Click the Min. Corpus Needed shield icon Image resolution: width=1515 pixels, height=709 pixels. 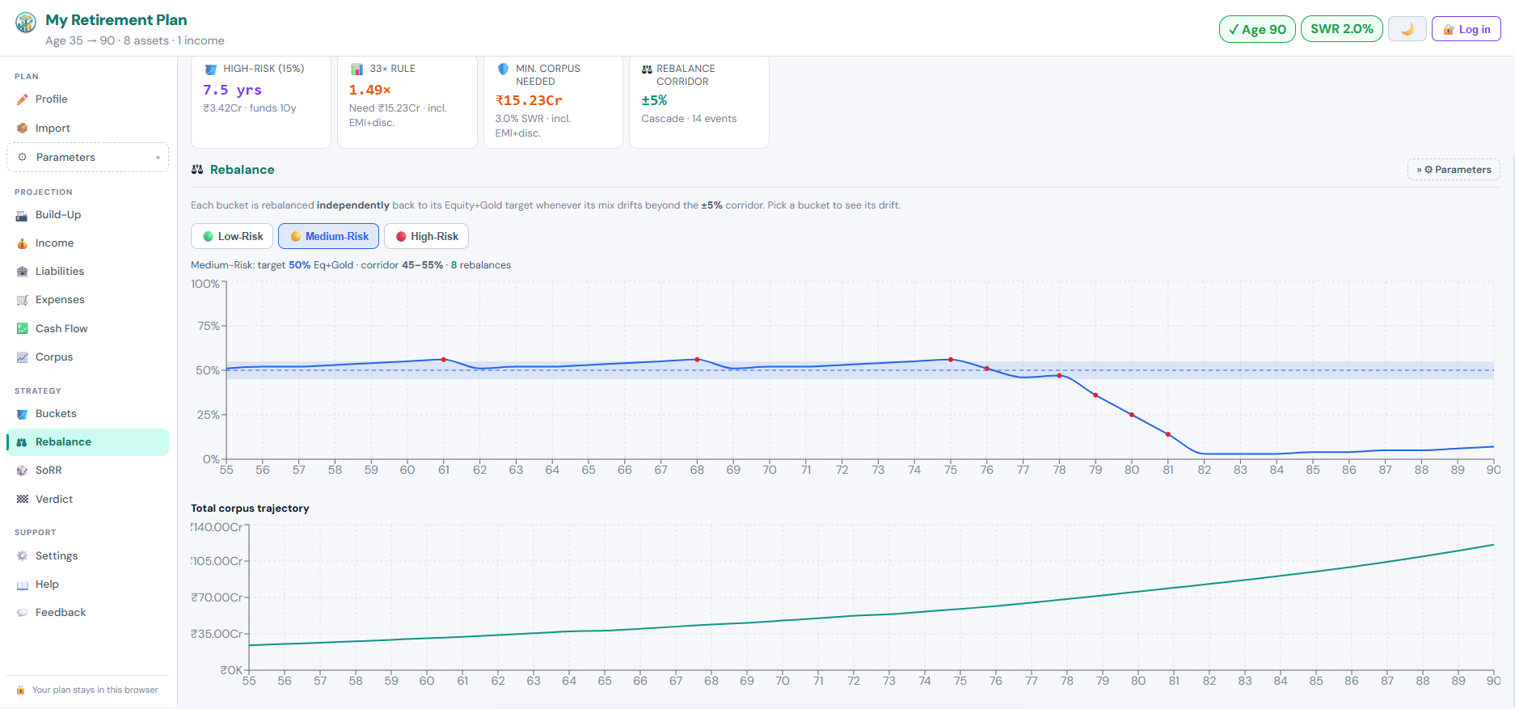click(x=503, y=70)
